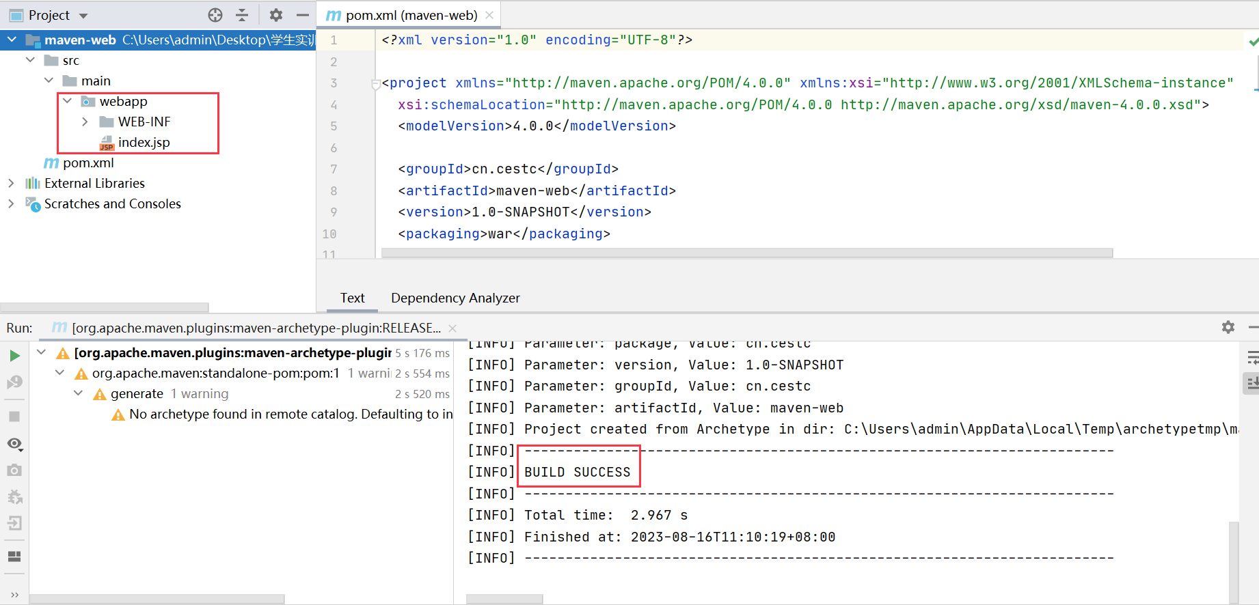Click the JSP file icon of index.jsp
Image resolution: width=1259 pixels, height=605 pixels.
(x=107, y=143)
